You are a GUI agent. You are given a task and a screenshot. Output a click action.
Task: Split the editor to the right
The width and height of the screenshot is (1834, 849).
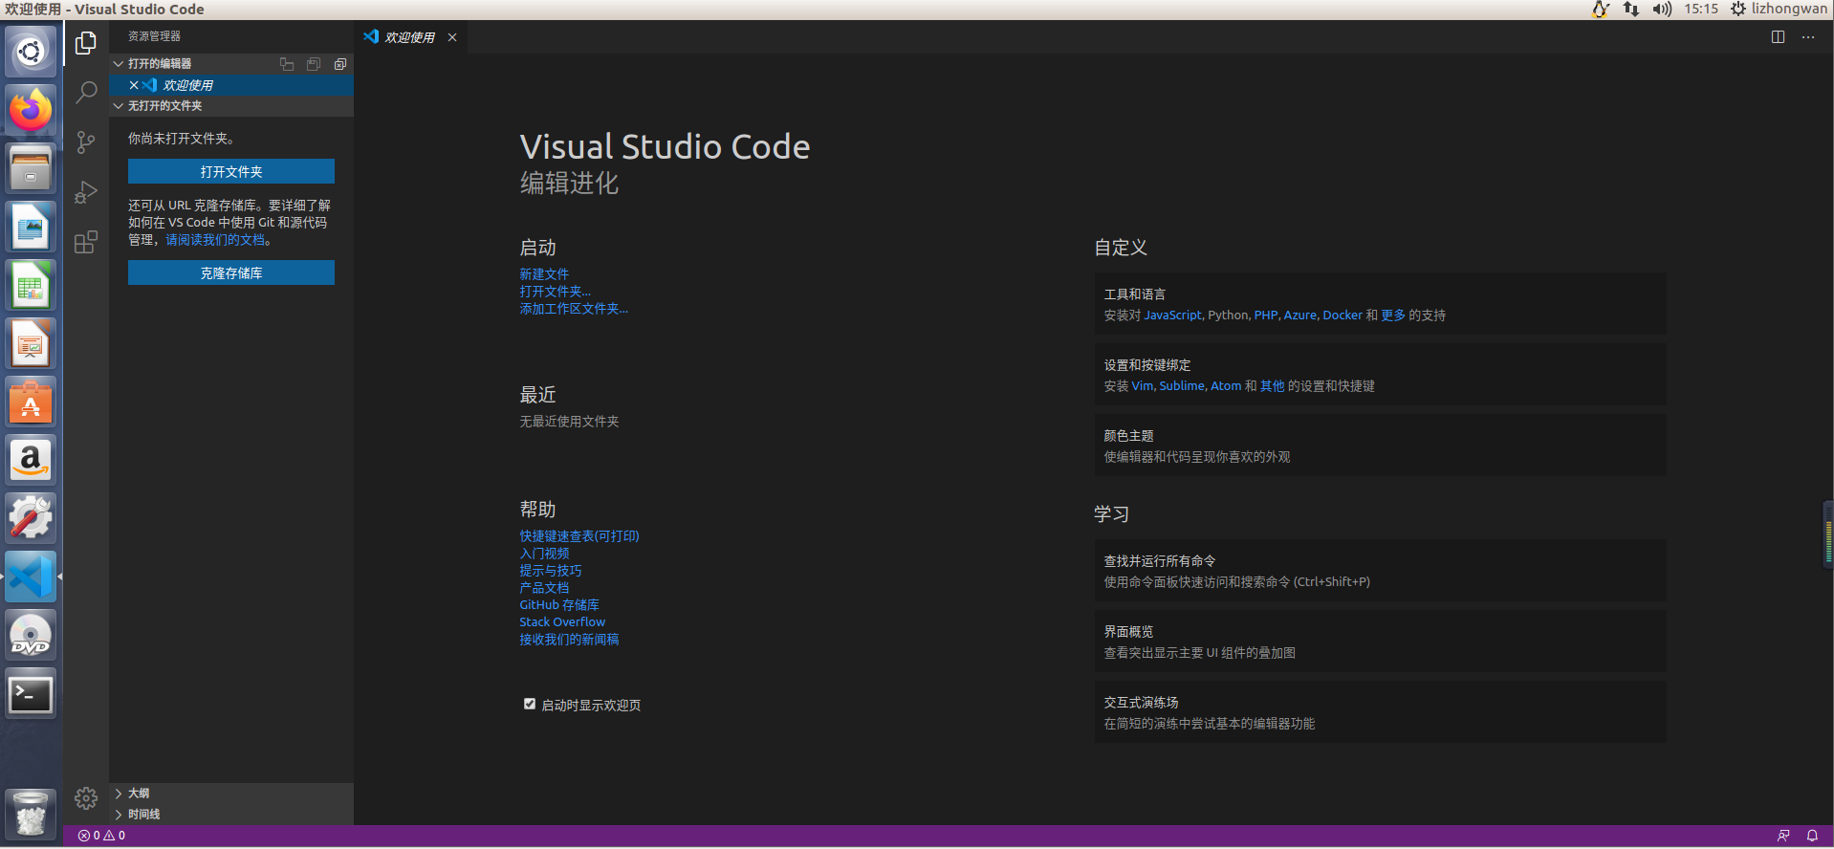point(1778,37)
